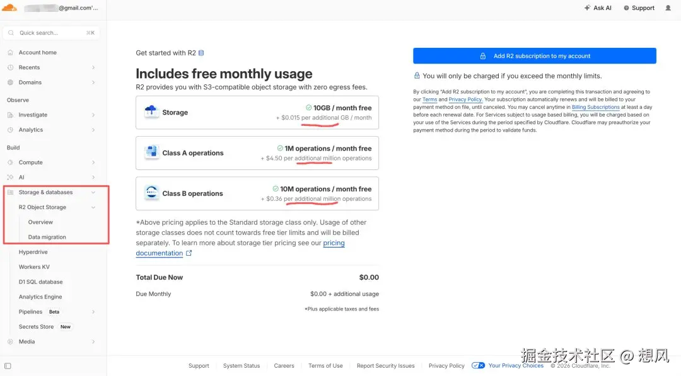681x376 pixels.
Task: Open the user profile icon
Action: point(668,8)
